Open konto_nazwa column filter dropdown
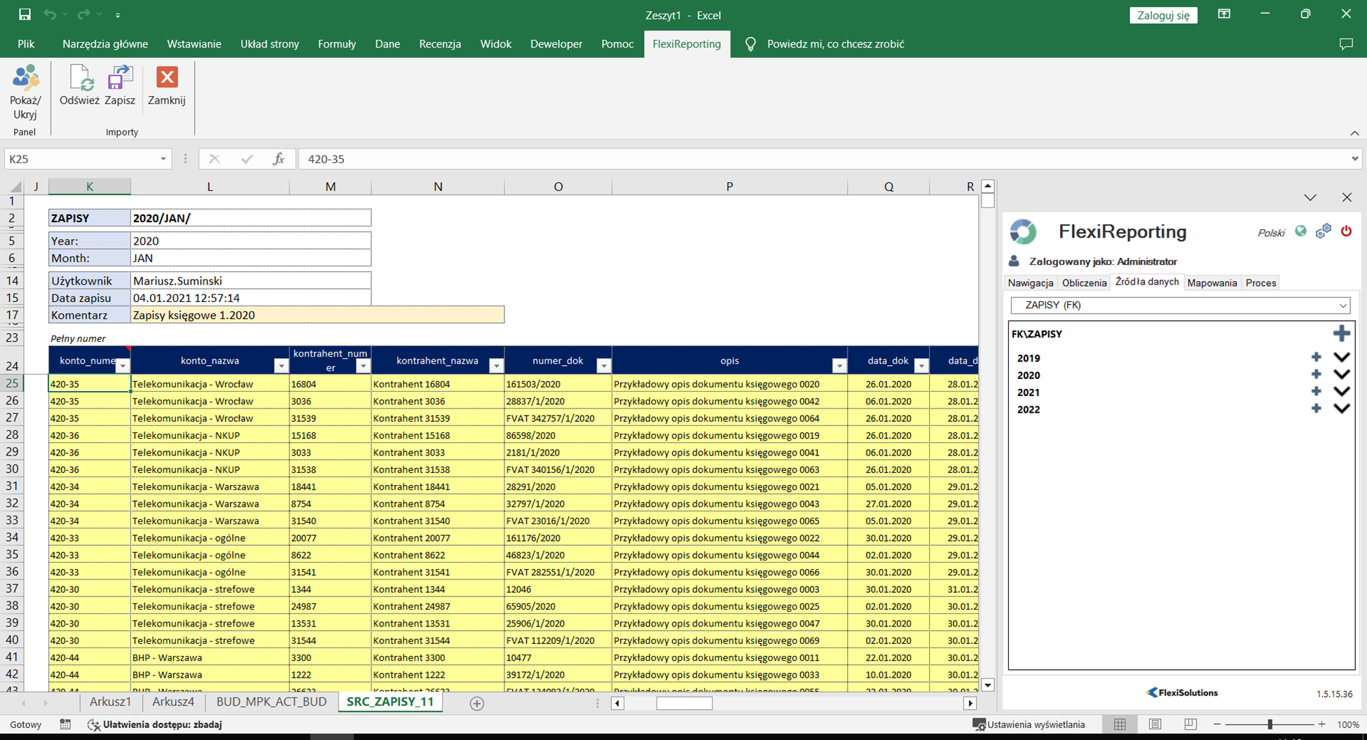Screen dimensions: 1367x740 tap(281, 366)
